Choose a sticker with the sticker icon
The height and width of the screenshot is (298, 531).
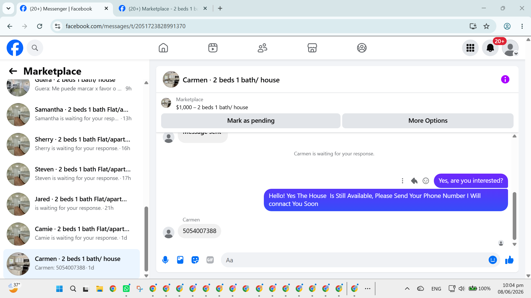[x=195, y=260]
